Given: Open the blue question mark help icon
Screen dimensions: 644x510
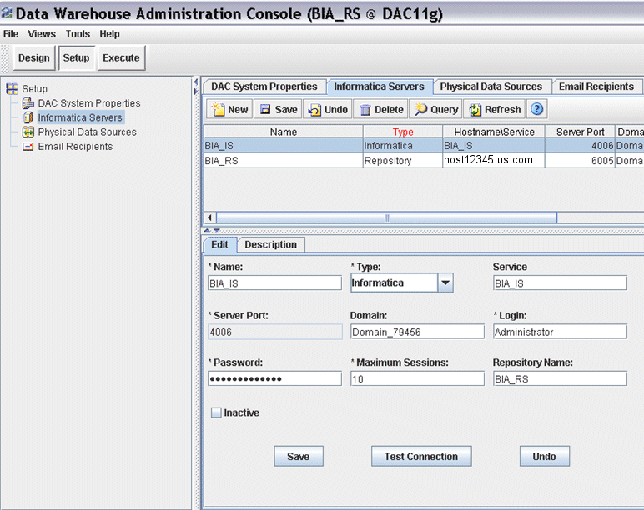Looking at the screenshot, I should [x=536, y=109].
